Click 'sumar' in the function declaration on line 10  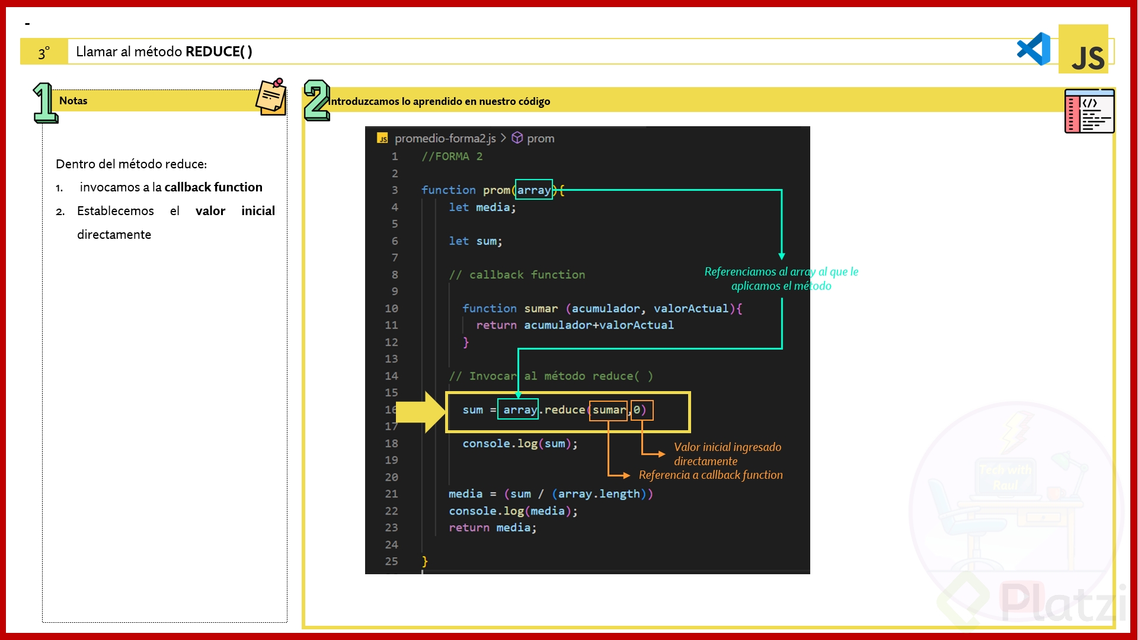(541, 309)
